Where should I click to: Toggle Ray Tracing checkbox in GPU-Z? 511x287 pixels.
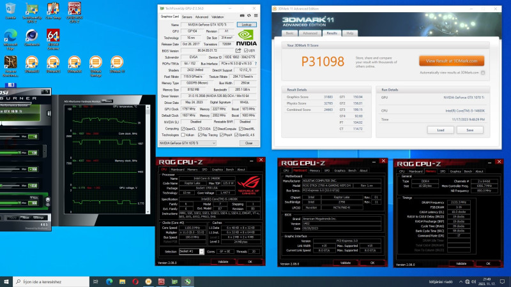tap(200, 135)
